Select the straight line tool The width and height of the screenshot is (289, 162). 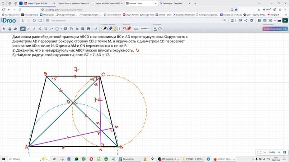pyautogui.click(x=28, y=29)
